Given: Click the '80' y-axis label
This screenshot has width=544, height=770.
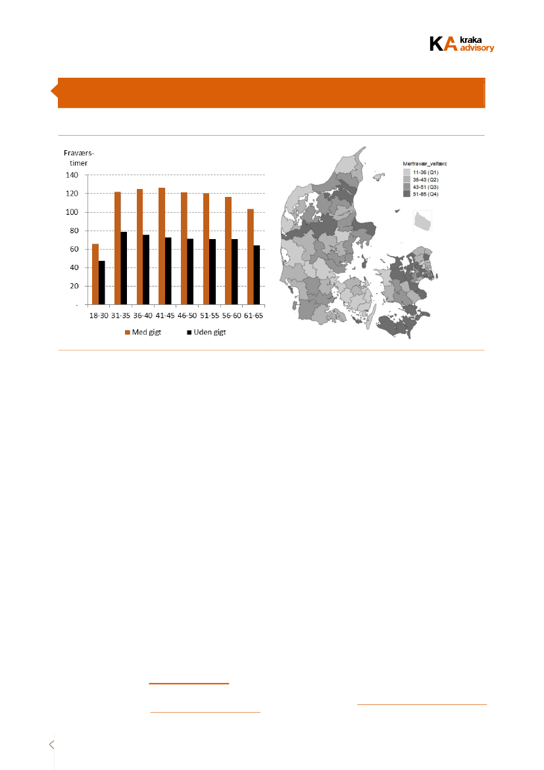Looking at the screenshot, I should (x=74, y=231).
